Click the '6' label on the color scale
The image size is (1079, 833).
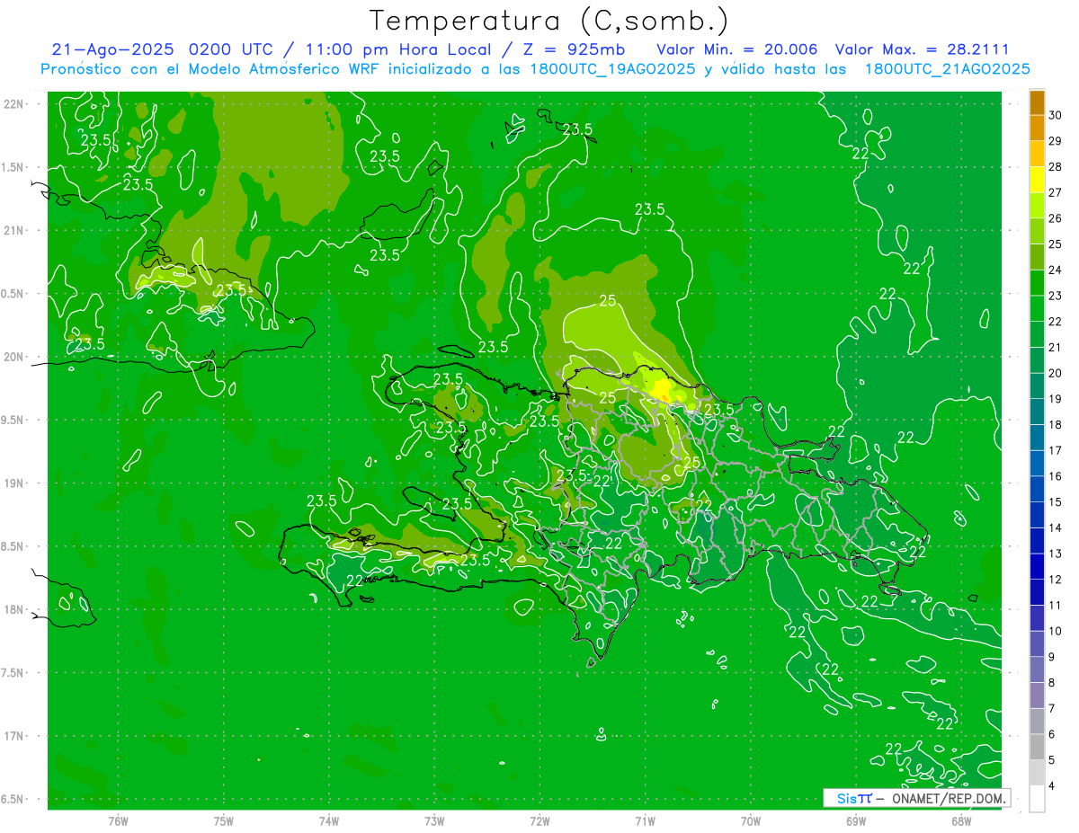[1053, 734]
